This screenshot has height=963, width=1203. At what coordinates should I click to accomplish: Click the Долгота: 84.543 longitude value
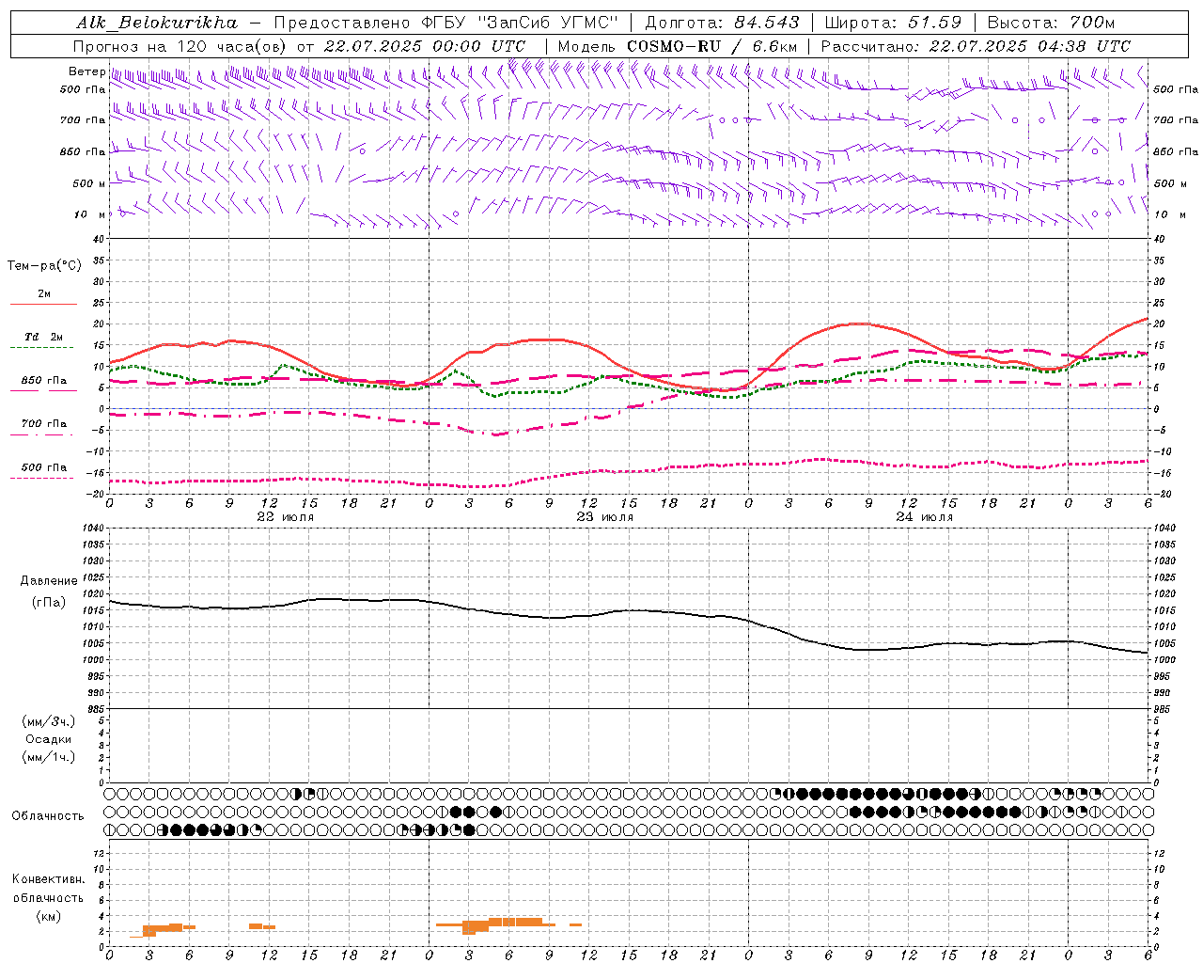click(x=722, y=23)
